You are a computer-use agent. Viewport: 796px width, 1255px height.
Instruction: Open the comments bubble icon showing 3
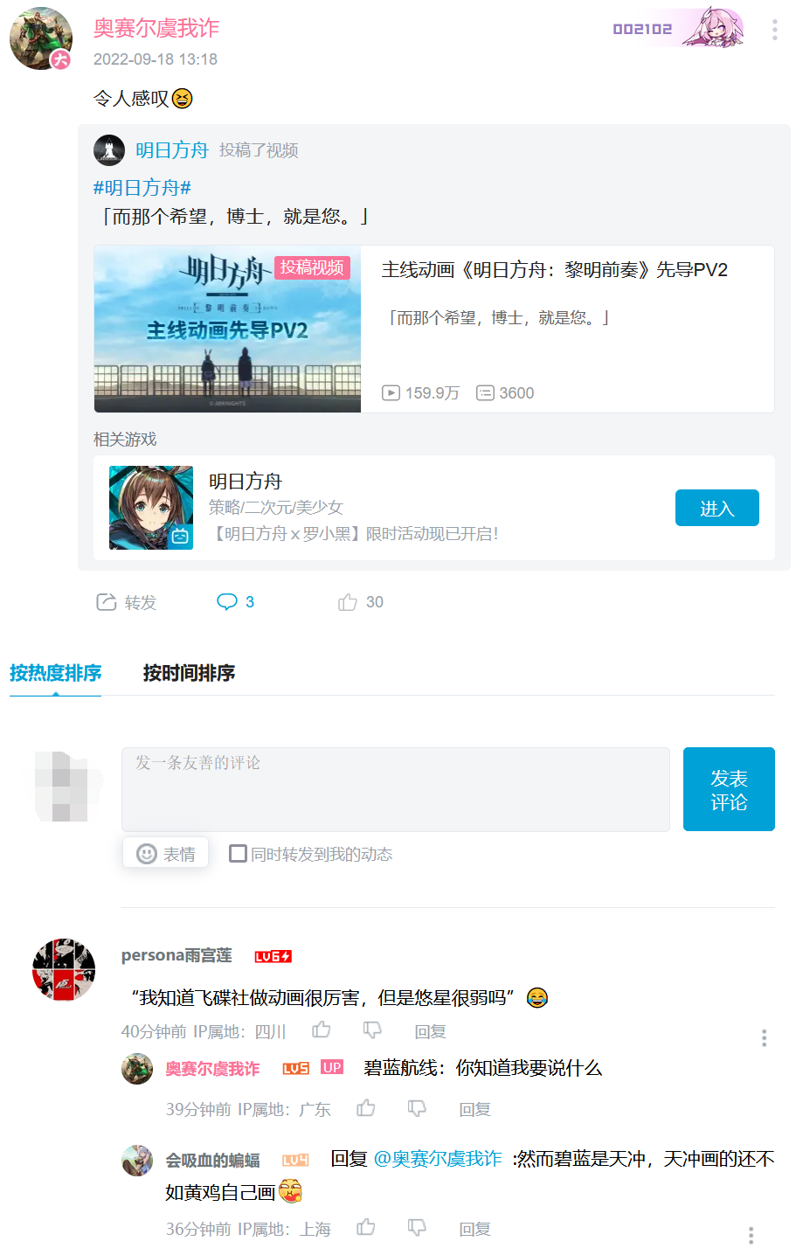227,602
